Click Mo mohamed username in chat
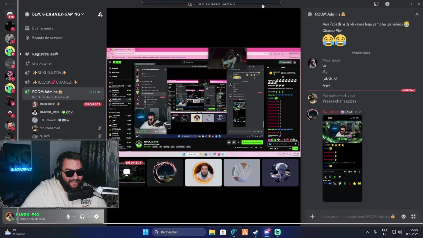Image resolution: width=423 pixels, height=238 pixels. [334, 96]
